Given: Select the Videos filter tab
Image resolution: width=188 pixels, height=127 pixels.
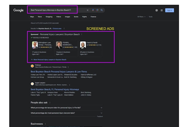Looking at the screenshot, I should click(59, 17).
